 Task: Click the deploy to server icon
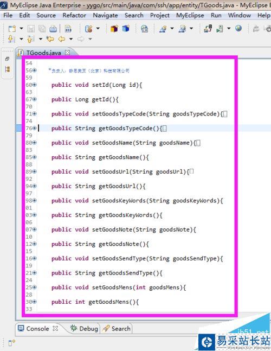point(208,28)
